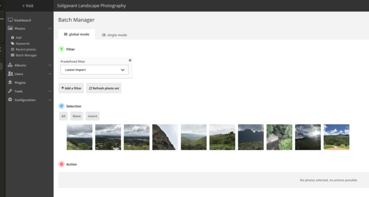Click the Batch Manager grid icon in sidebar
The height and width of the screenshot is (197, 369).
click(12, 55)
